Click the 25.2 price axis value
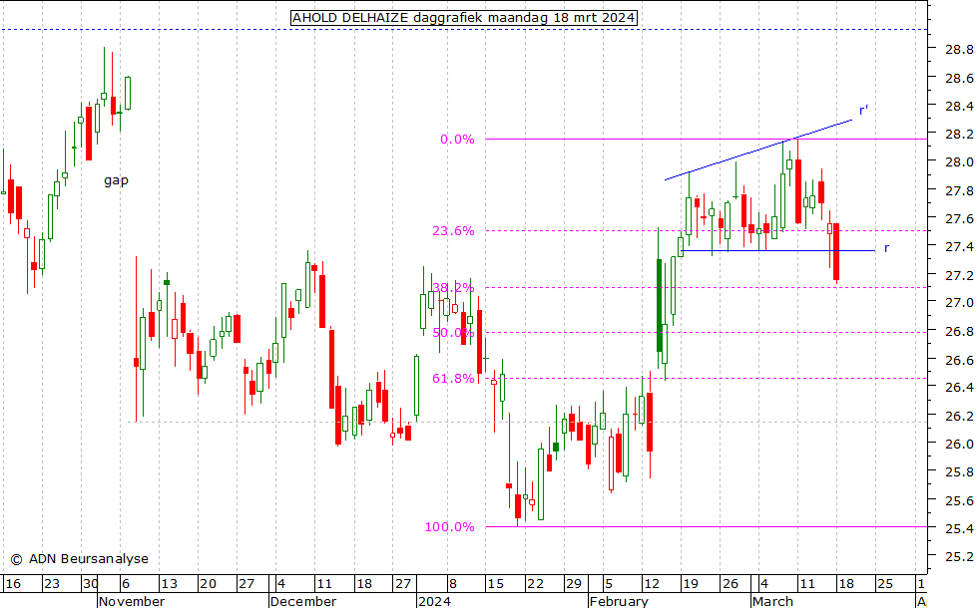Image resolution: width=978 pixels, height=608 pixels. pyautogui.click(x=959, y=557)
